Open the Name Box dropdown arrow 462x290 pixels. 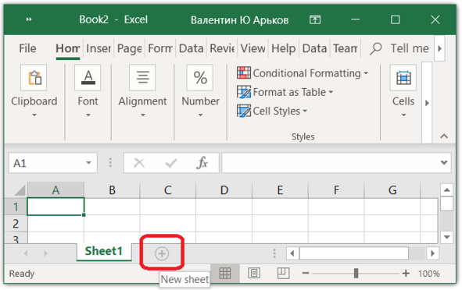point(88,163)
